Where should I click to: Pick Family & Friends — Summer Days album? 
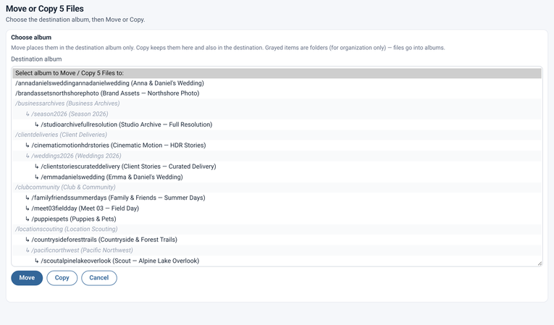pos(277,198)
